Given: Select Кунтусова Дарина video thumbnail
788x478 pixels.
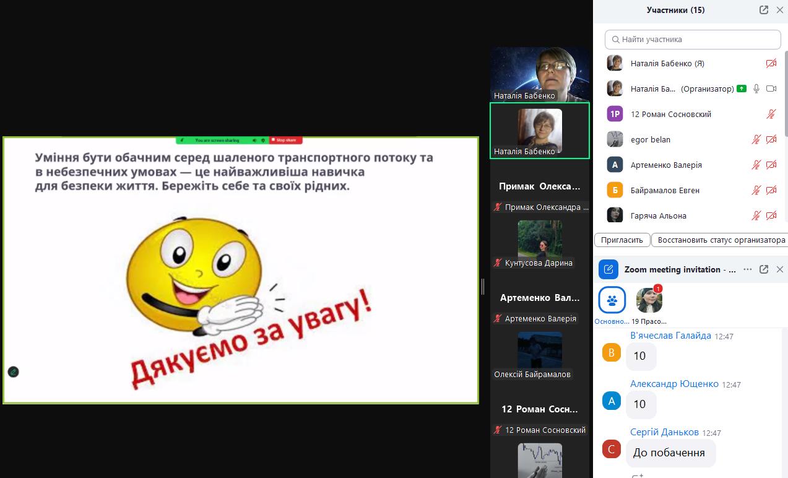Looking at the screenshot, I should 540,239.
